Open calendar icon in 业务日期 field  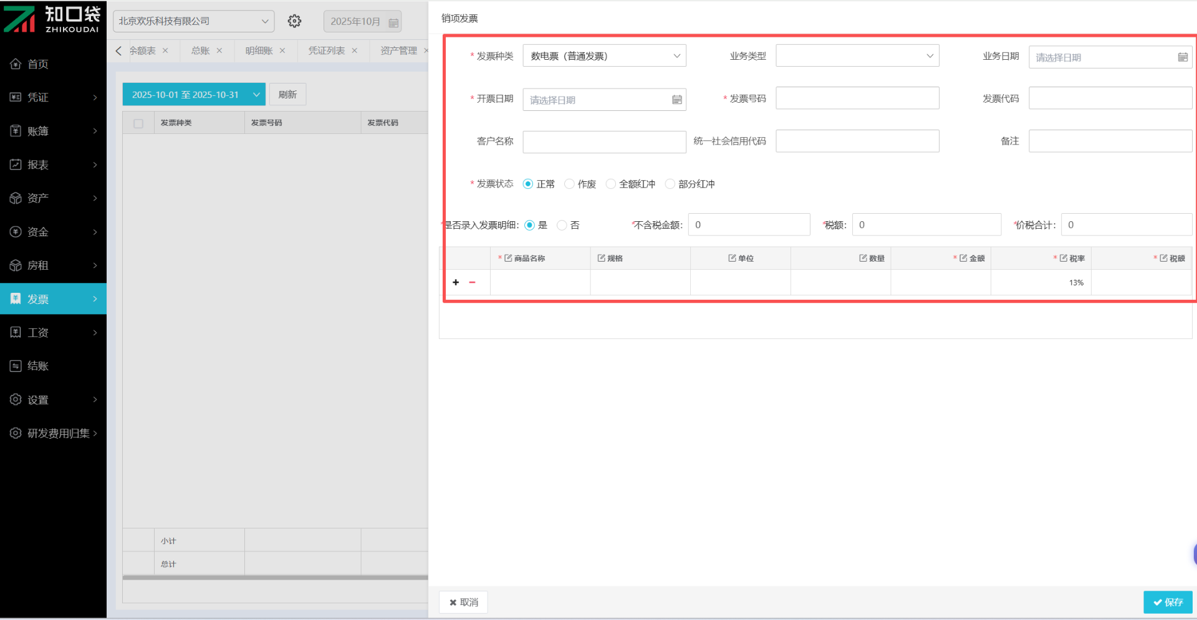[1182, 57]
